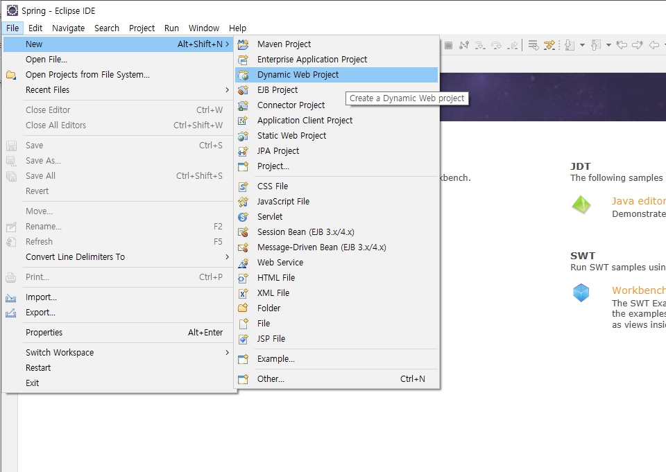Click the HTML File icon

(243, 278)
